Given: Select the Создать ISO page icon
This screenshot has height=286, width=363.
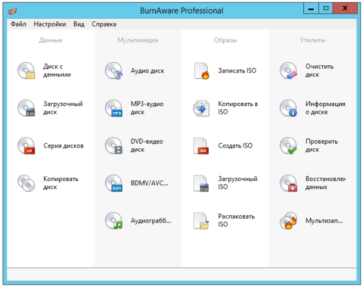Looking at the screenshot, I should [201, 146].
